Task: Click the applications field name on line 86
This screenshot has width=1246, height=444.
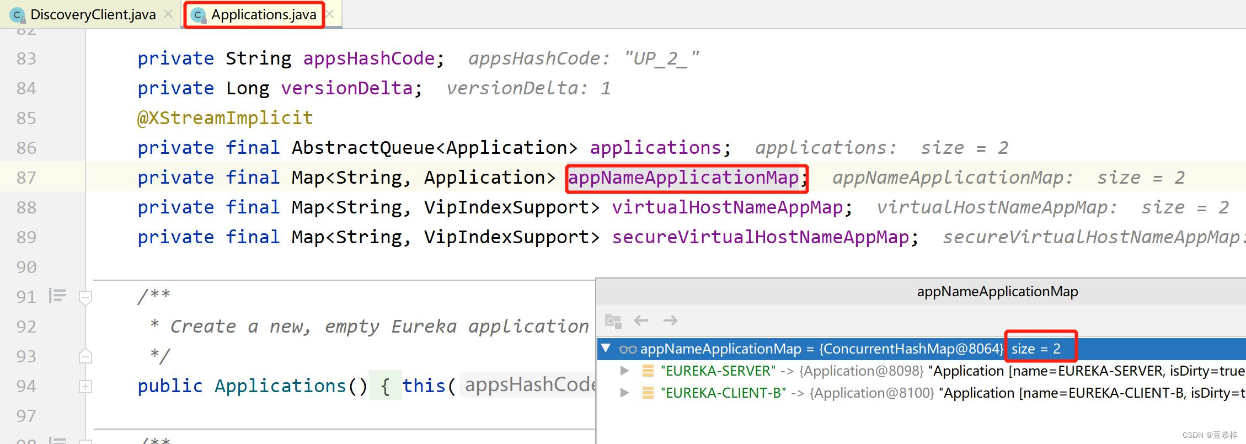Action: pos(656,148)
